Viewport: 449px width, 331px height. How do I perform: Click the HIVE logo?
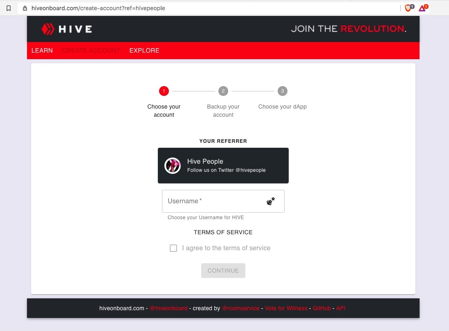click(67, 29)
